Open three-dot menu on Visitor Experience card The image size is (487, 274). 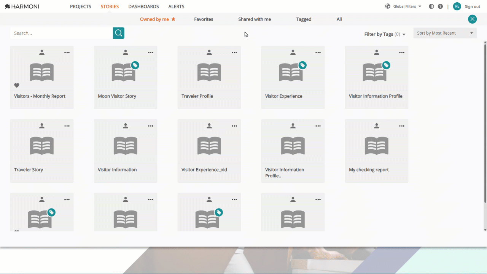[318, 53]
